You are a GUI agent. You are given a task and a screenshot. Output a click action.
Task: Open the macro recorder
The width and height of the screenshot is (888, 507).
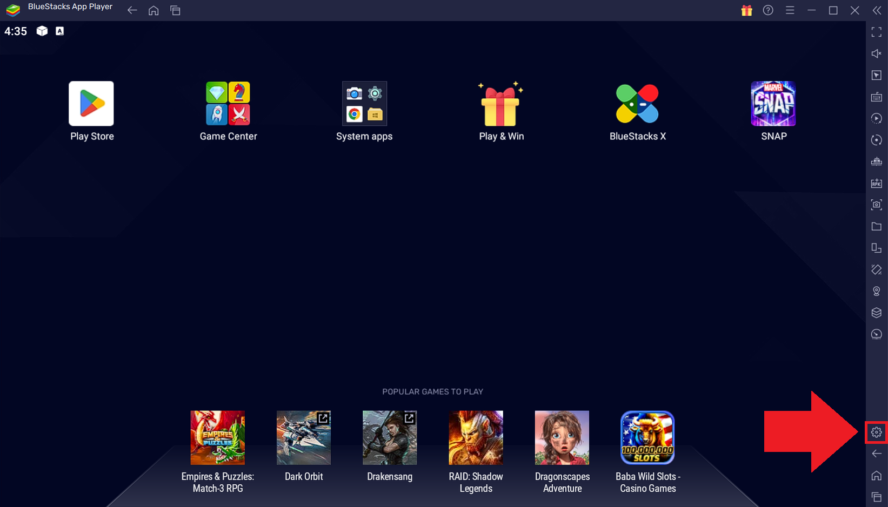tap(877, 118)
